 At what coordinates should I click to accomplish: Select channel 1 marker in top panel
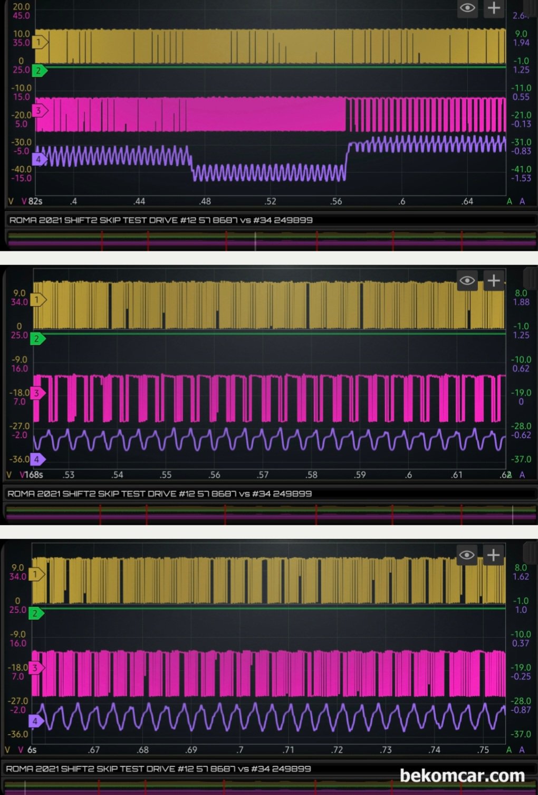coord(40,42)
